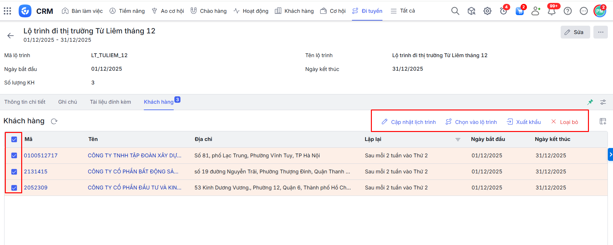Screen dimensions: 613x245
Task: Uncheck the row for customer 0100512717
Action: [x=14, y=155]
